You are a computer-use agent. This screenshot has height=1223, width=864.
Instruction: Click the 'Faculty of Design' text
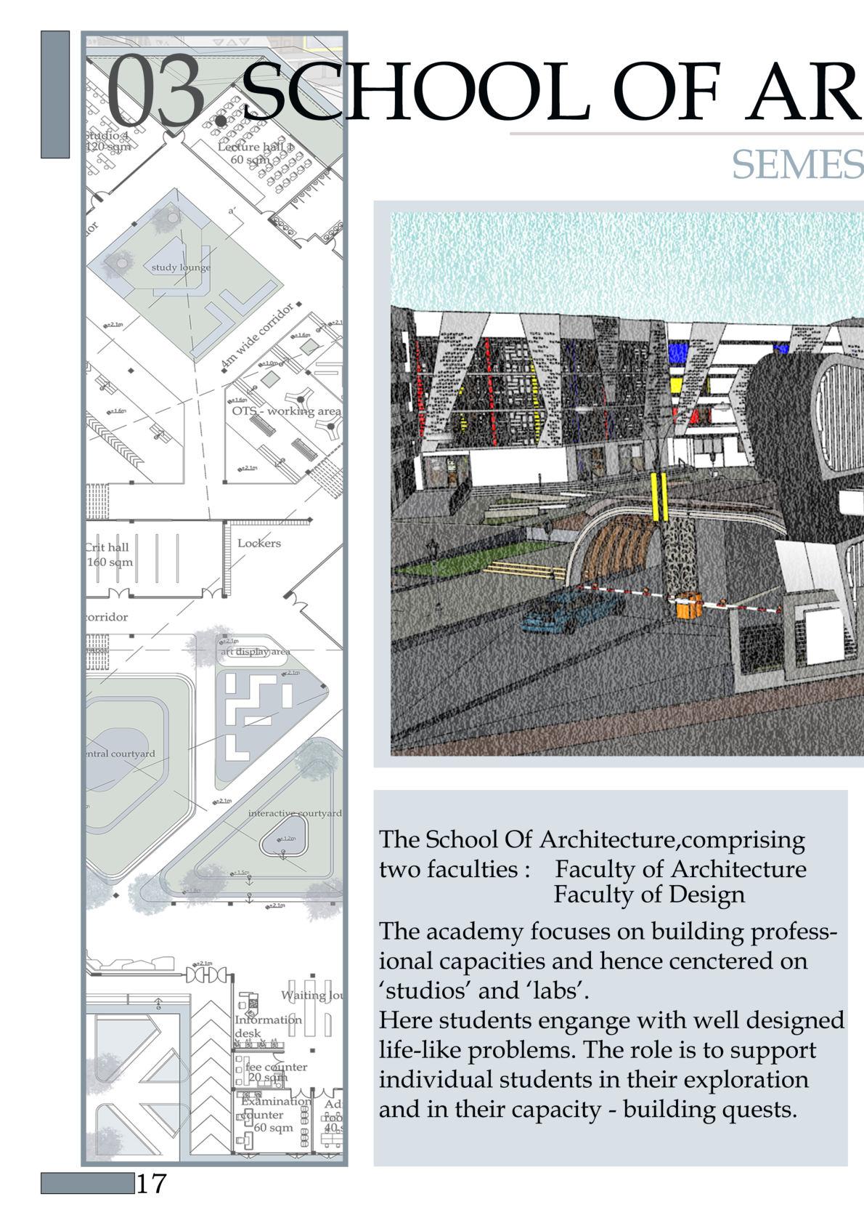649,894
